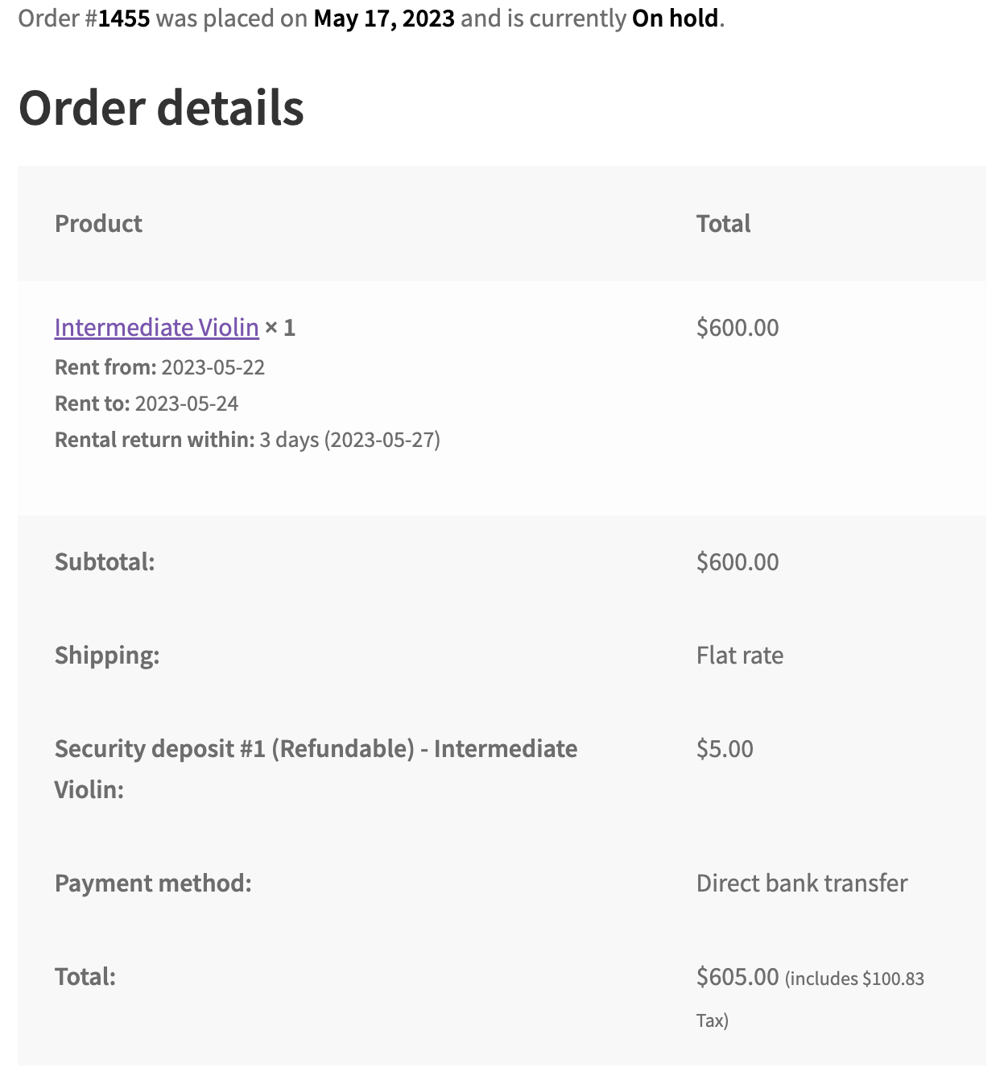
Task: Click the Direct bank transfer text
Action: click(801, 884)
